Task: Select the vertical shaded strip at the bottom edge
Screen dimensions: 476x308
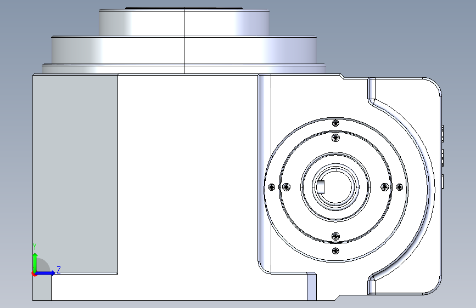Action: tap(312, 287)
